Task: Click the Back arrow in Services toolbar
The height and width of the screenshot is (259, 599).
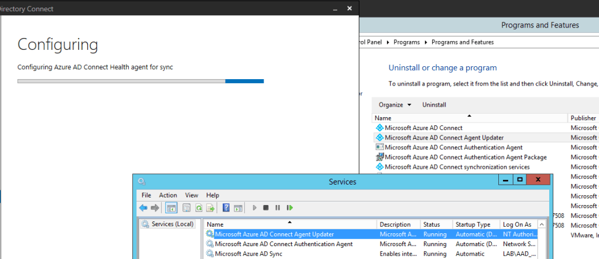Action: click(x=143, y=207)
